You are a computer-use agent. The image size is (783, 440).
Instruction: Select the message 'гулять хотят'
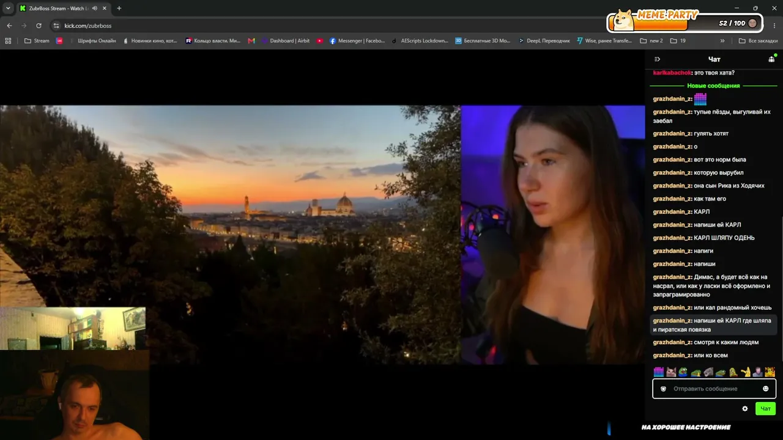pyautogui.click(x=711, y=133)
